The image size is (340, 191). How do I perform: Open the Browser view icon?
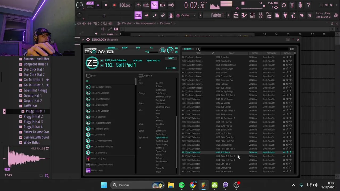(x=269, y=15)
